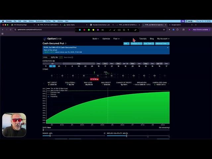212x159 pixels.
Task: Open the Build dropdown menu
Action: point(96,39)
